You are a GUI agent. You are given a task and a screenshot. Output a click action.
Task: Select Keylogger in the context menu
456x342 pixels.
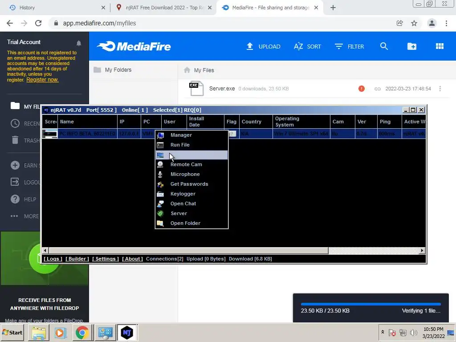coord(191,194)
